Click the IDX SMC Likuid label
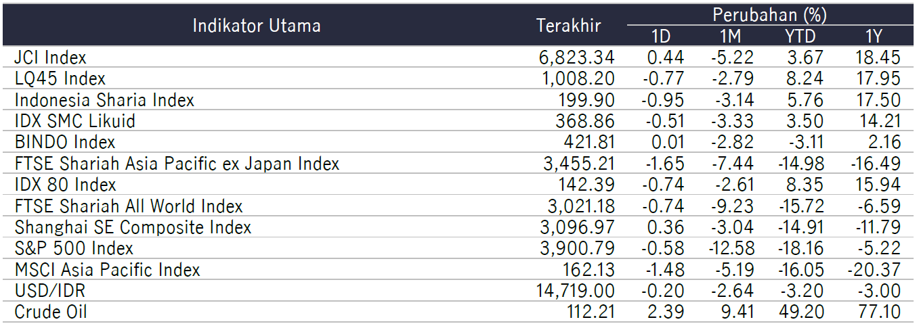 (75, 121)
